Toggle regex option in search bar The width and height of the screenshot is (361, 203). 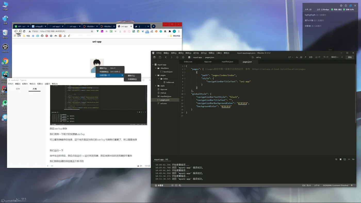click(306, 57)
